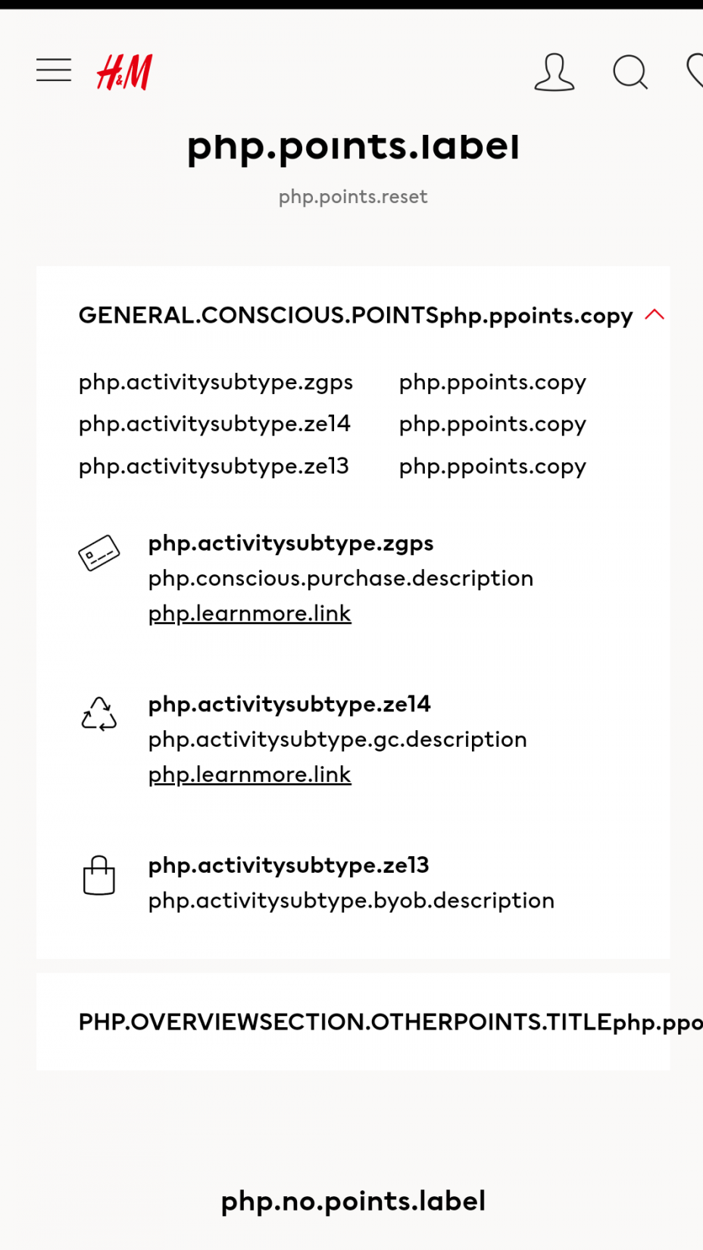Open the hamburger menu
Viewport: 703px width, 1250px height.
(54, 70)
